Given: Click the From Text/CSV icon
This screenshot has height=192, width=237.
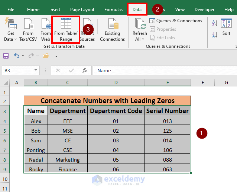Looking at the screenshot, I should tap(29, 24).
